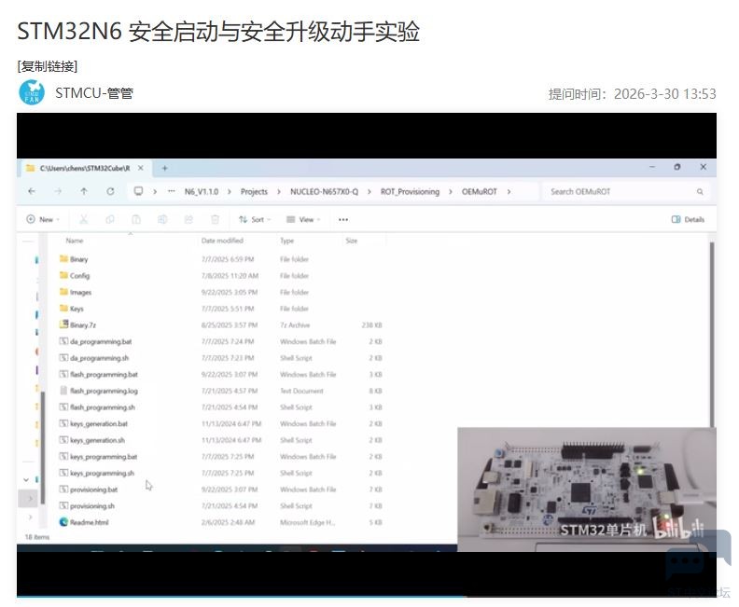
Task: Click the Delete trash icon
Action: [215, 219]
